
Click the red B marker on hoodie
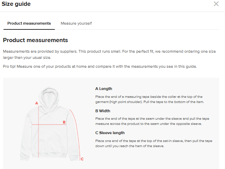(64, 122)
